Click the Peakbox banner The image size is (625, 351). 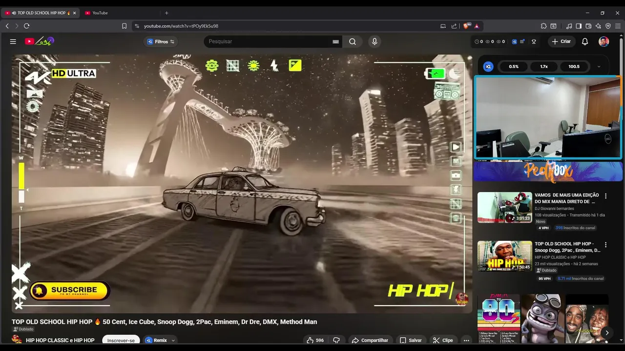[x=548, y=172]
